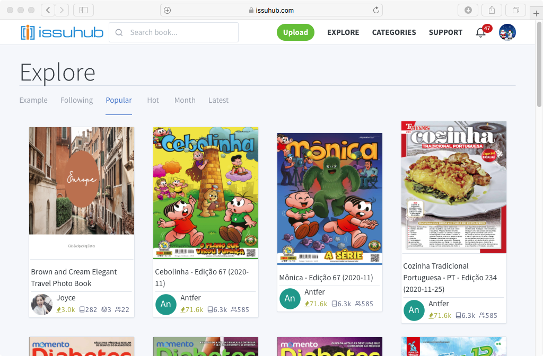Click 6.3k books stat under Cebolinha

[217, 309]
